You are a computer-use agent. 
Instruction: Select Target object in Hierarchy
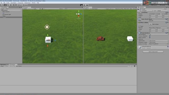coord(4,17)
